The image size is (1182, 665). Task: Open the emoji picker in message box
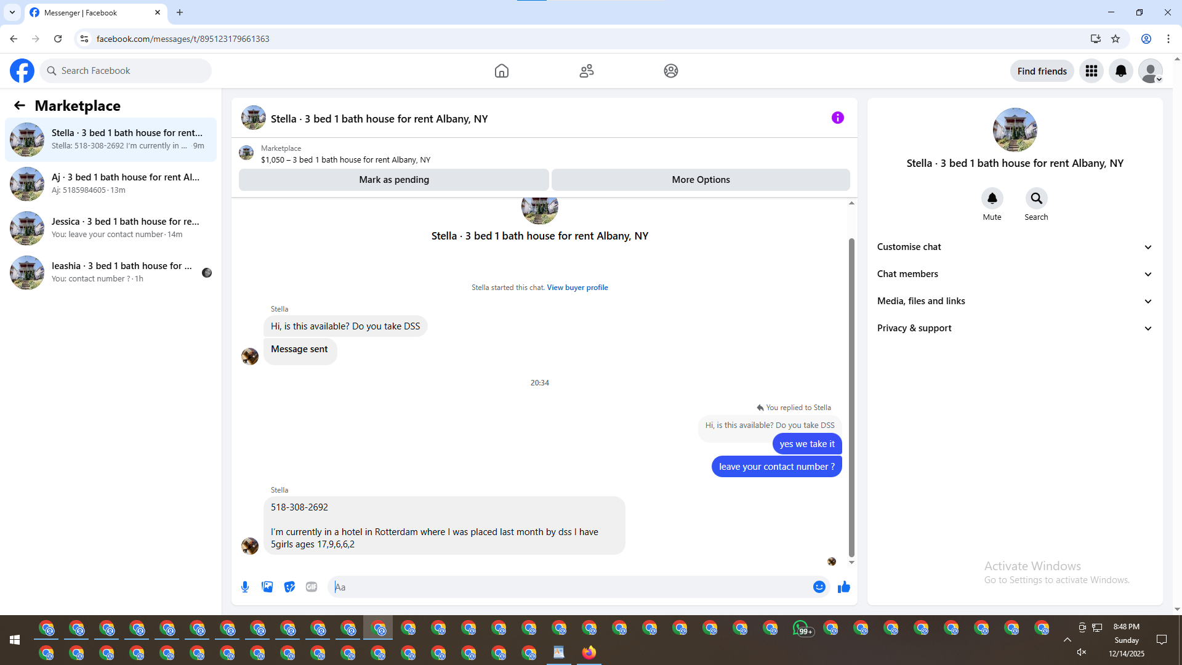point(819,587)
